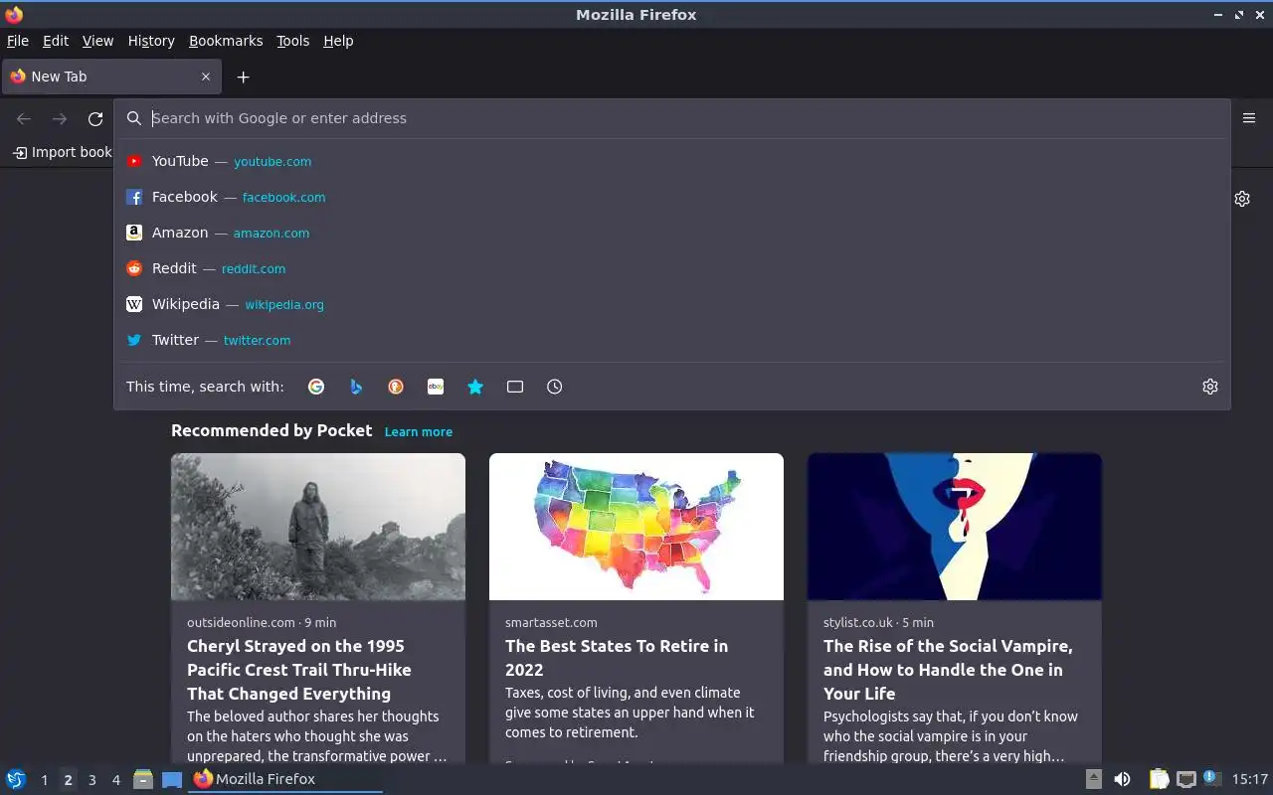Open the system start menu icon

[16, 779]
